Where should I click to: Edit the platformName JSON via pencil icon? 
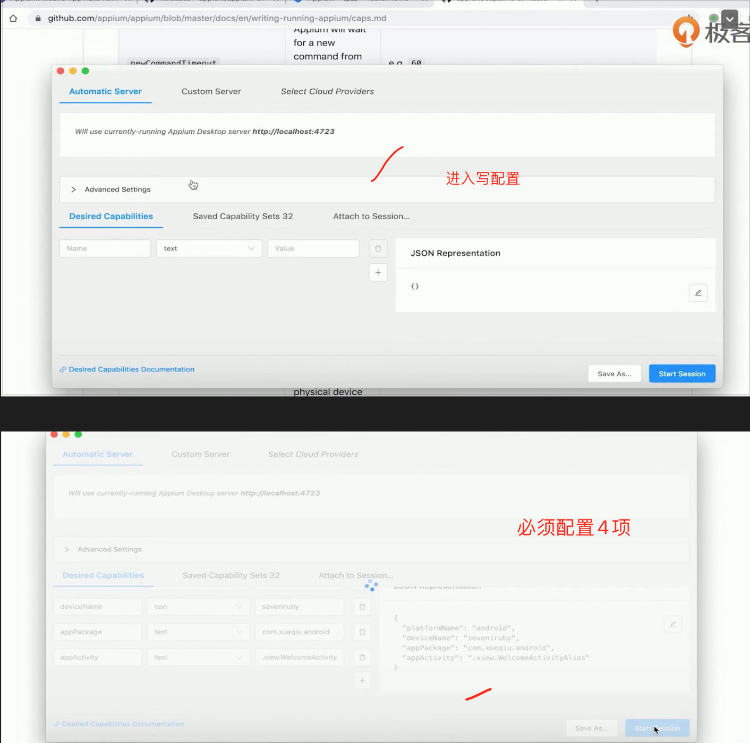673,625
